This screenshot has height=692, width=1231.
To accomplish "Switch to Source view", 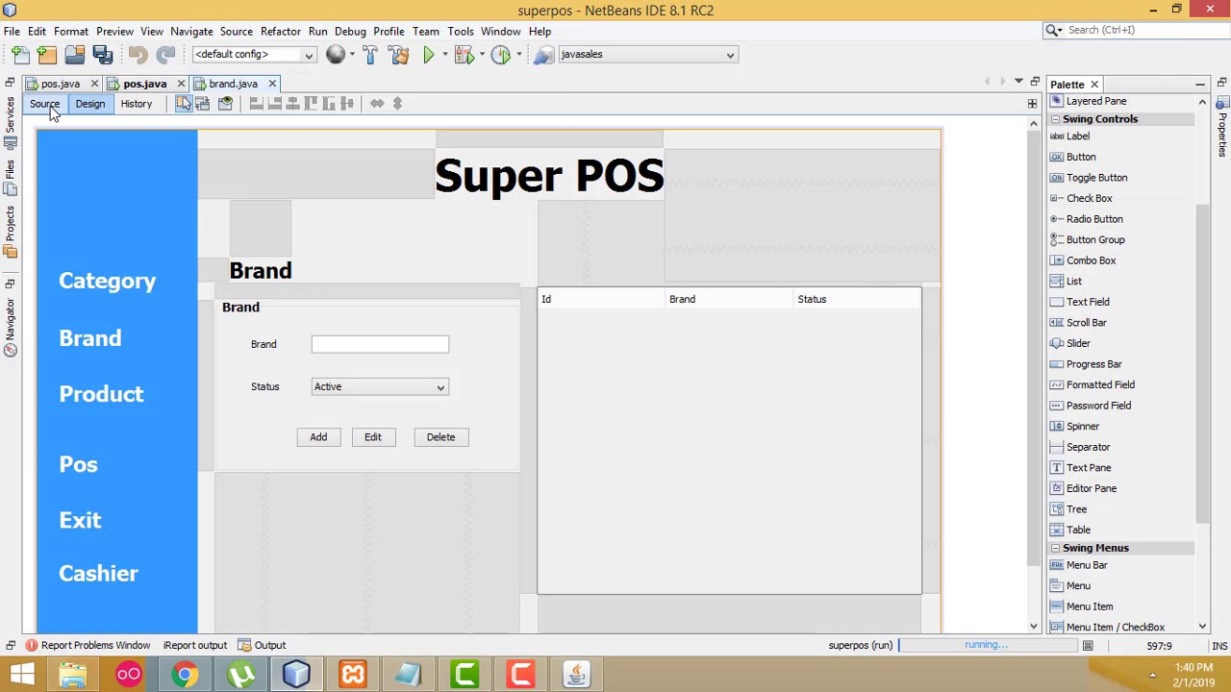I will point(44,104).
